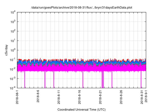This screenshot has height=112, width=161.
Task: Click the Coordinated Universal Time axis label
Action: click(82, 109)
